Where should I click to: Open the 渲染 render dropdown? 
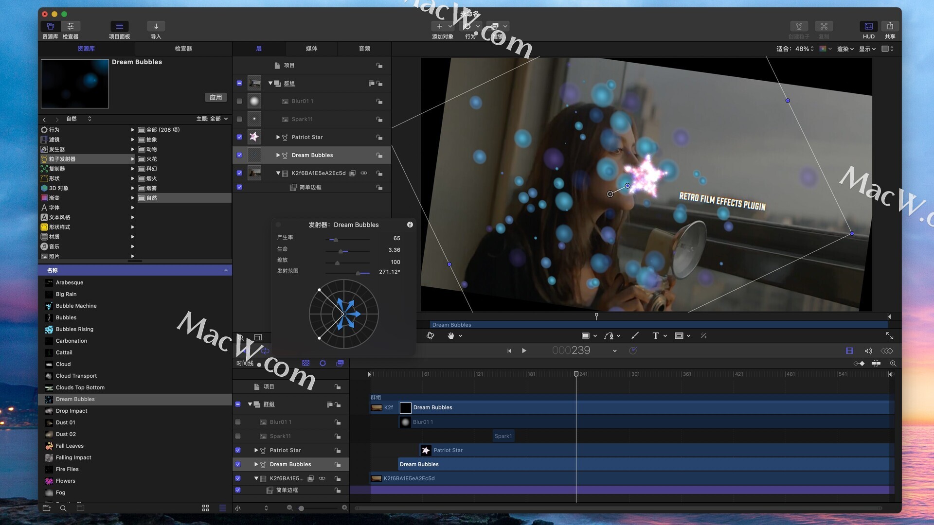coord(845,49)
